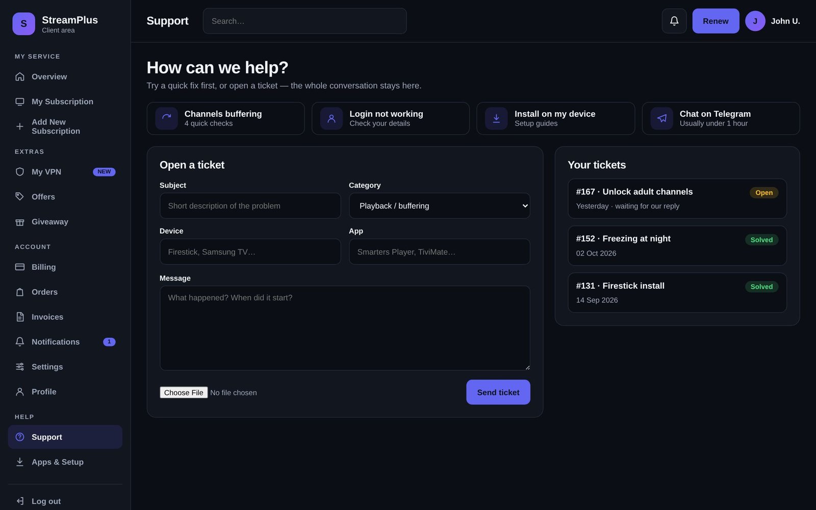Open ticket #152 Freezing at night
The height and width of the screenshot is (510, 816).
pyautogui.click(x=677, y=245)
